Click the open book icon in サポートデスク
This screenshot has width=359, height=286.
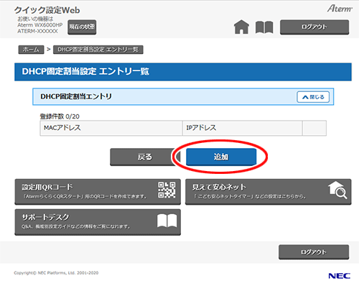pos(167,221)
